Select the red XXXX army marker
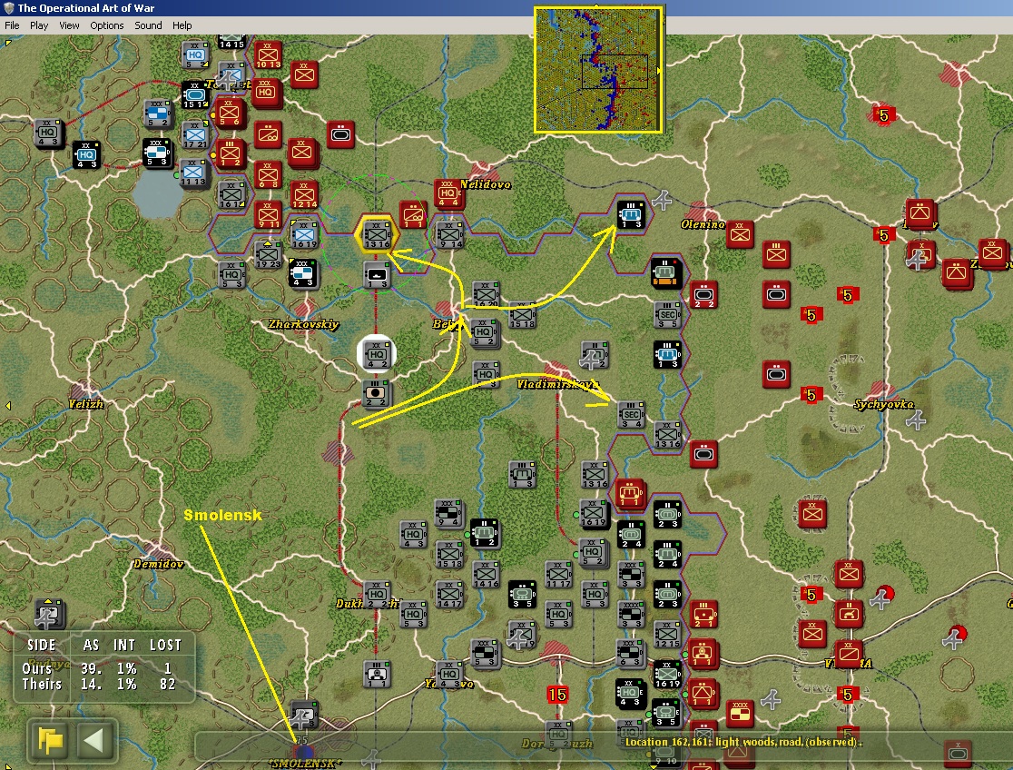Screen dimensions: 1013x770 tap(740, 714)
